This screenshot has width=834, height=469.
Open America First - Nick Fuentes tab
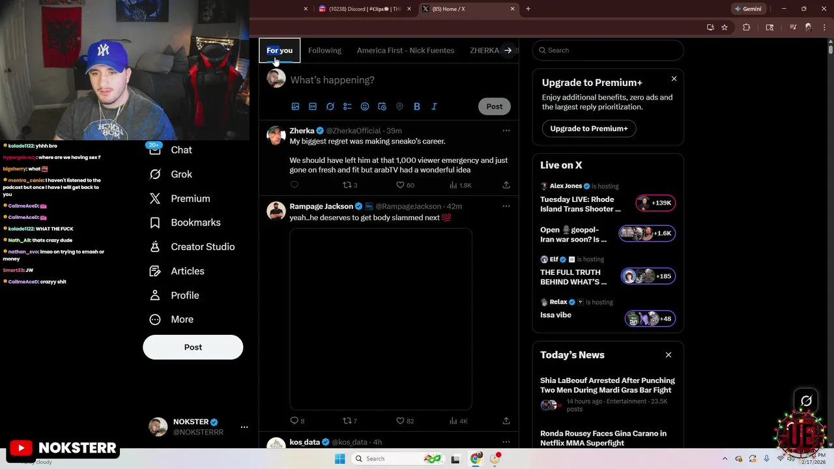point(405,50)
